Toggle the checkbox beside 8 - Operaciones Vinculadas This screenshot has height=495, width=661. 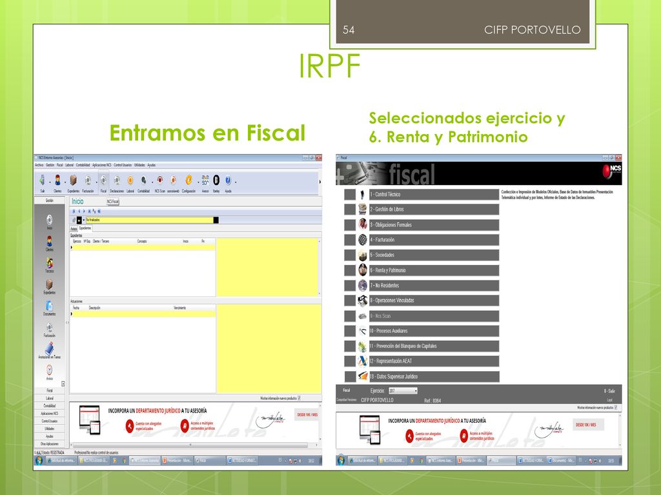(350, 300)
